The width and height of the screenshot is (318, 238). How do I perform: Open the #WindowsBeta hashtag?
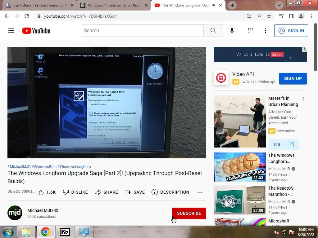coord(44,166)
